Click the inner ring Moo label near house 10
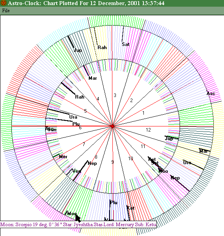224x236 pixels. click(163, 171)
